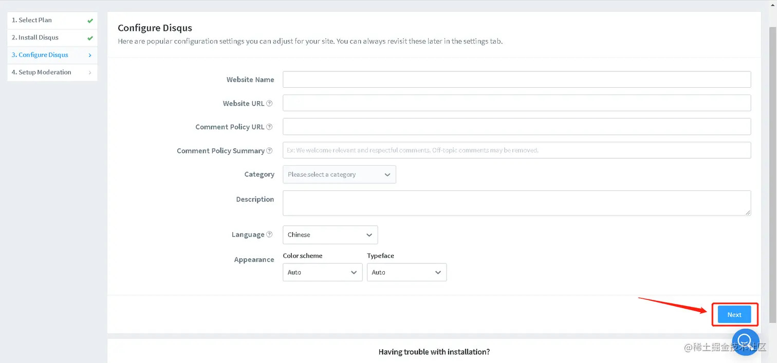
Task: Open the Language dropdown showing Chinese
Action: (330, 235)
